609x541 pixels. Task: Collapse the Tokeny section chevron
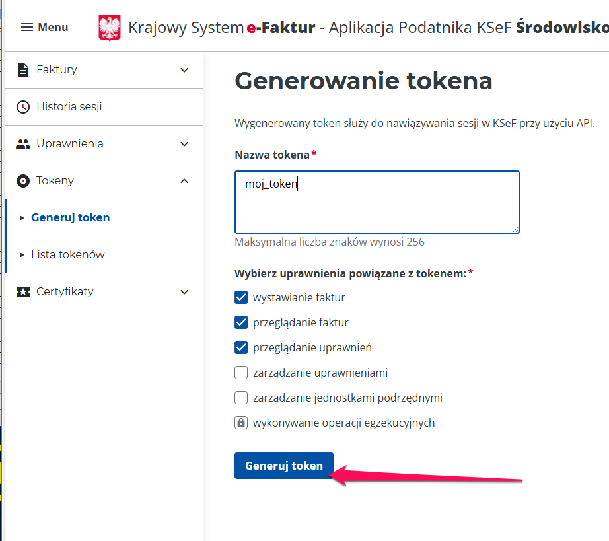coord(184,181)
